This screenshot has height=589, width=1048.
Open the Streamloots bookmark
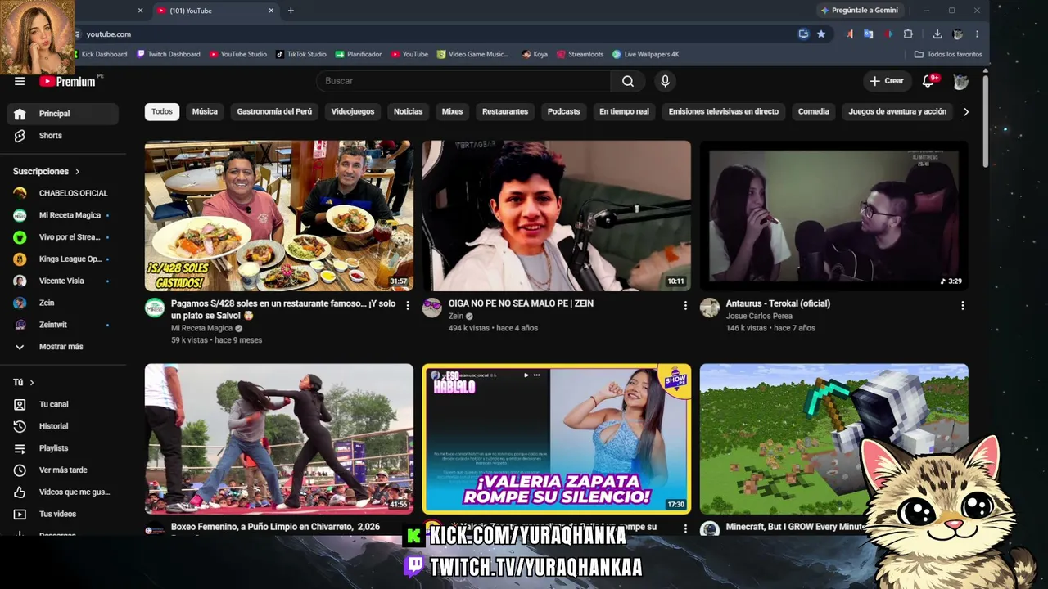click(x=580, y=54)
